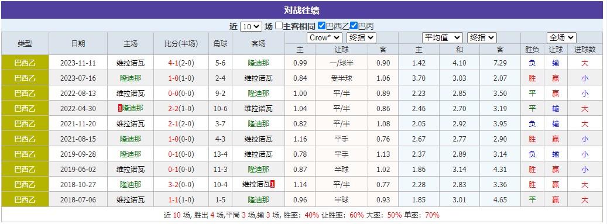Open score 2-1 of 2021-11-20 match
Viewport: 607px width, 224px height.
tap(174, 124)
